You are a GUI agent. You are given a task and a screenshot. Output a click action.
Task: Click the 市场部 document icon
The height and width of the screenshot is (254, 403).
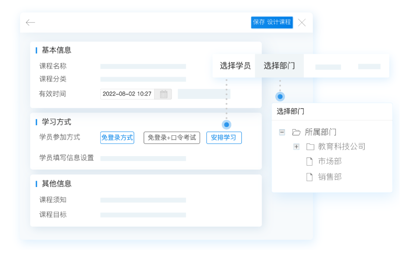coord(310,162)
